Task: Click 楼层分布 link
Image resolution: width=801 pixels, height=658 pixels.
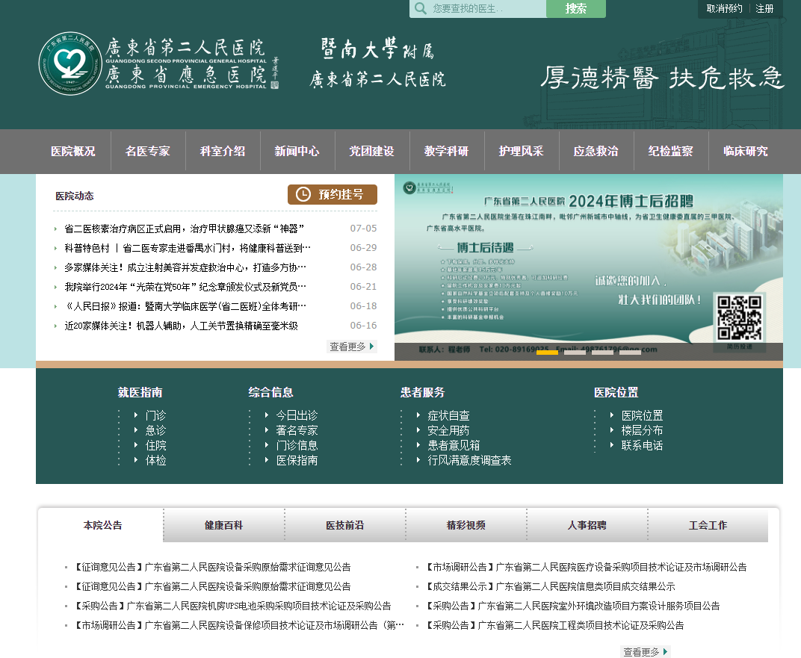Action: pos(642,430)
